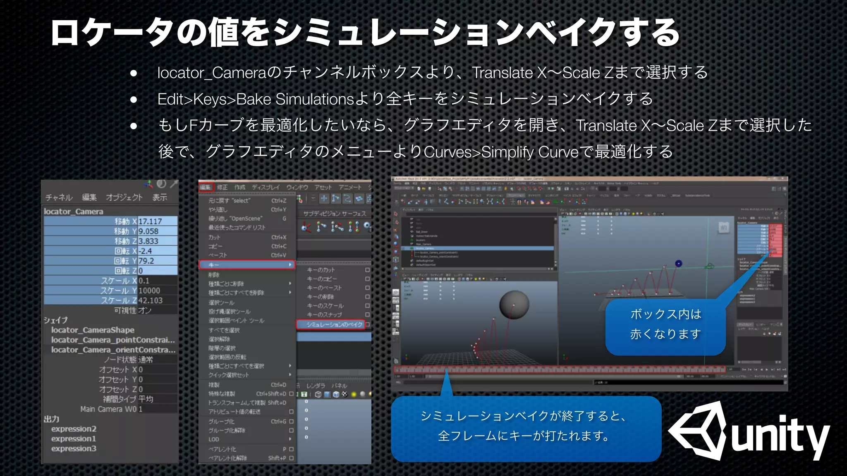
Task: Open option box for グループ化
Action: (291, 421)
